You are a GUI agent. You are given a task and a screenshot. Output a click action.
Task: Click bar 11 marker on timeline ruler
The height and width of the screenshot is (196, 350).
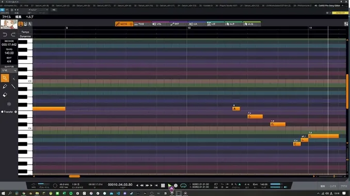click(x=310, y=28)
